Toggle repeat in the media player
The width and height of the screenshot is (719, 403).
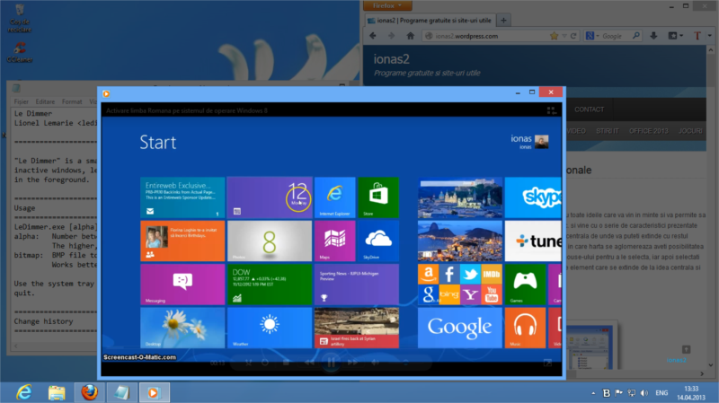pyautogui.click(x=265, y=363)
